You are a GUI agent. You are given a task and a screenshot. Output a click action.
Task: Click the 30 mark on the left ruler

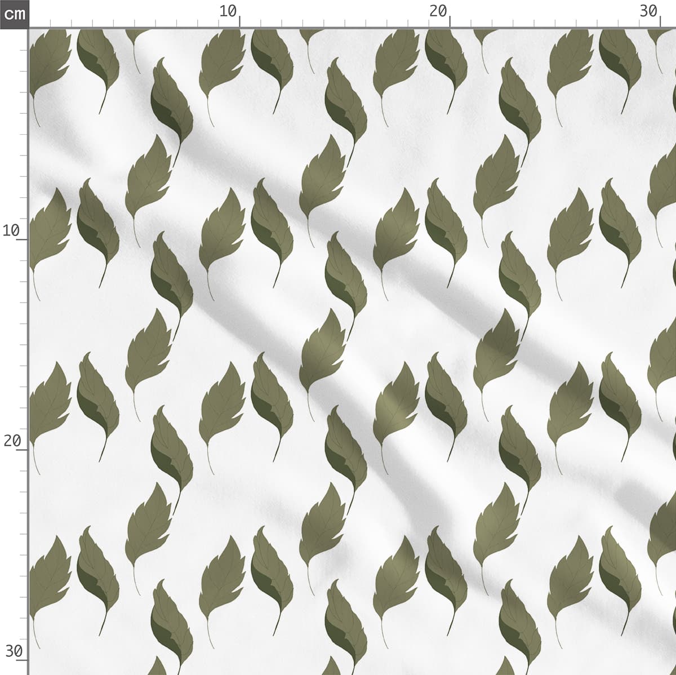(x=12, y=652)
